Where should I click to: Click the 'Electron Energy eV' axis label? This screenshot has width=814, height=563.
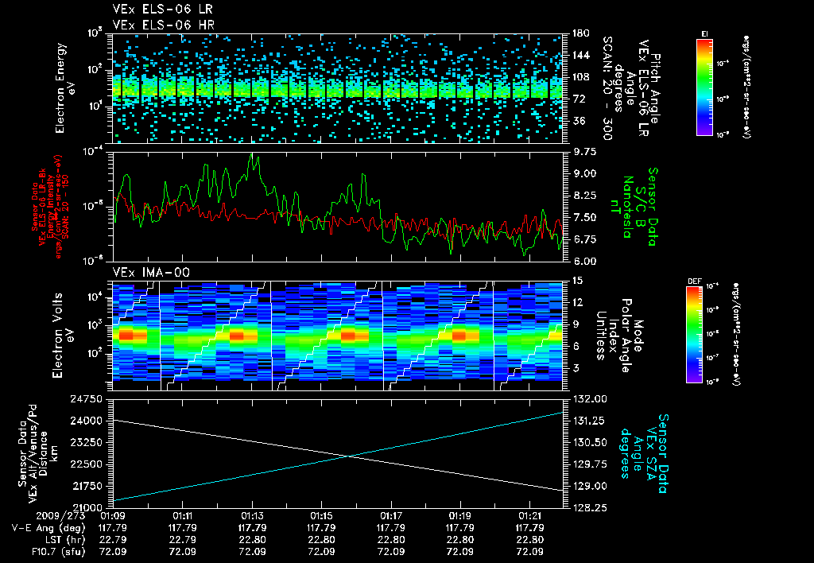point(67,88)
